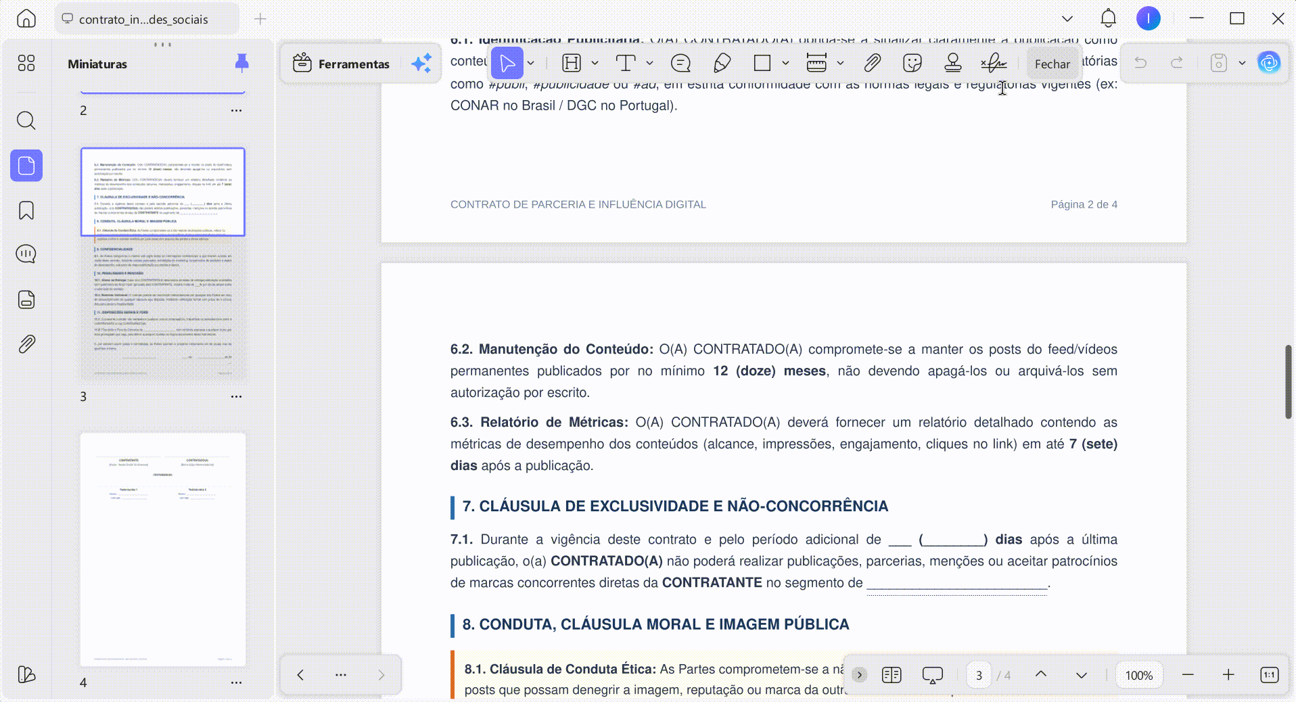Screen dimensions: 1296x702
Task: Select the pencil drawing tool
Action: (x=722, y=64)
